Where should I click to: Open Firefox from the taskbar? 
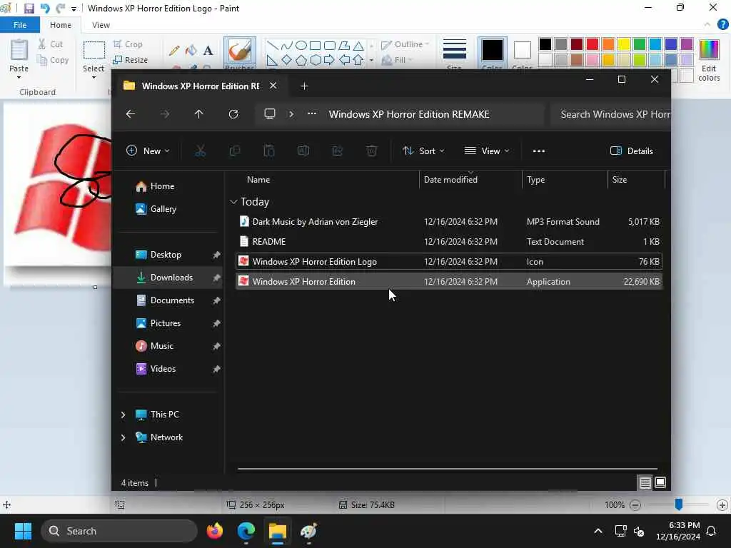pyautogui.click(x=214, y=531)
